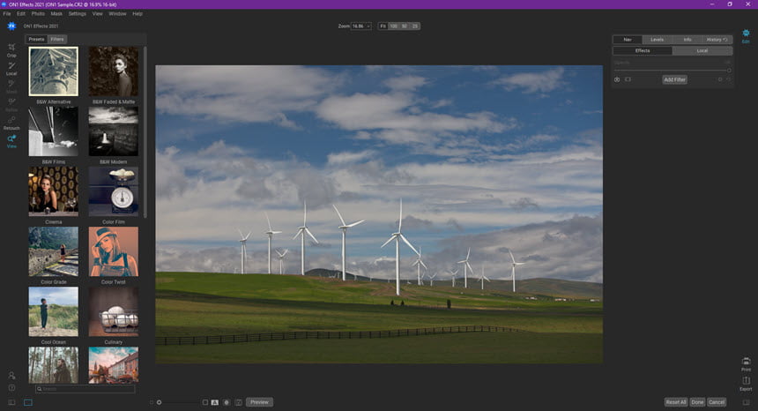Open the B&W Alternative preset category
This screenshot has height=411, width=758.
click(x=53, y=71)
